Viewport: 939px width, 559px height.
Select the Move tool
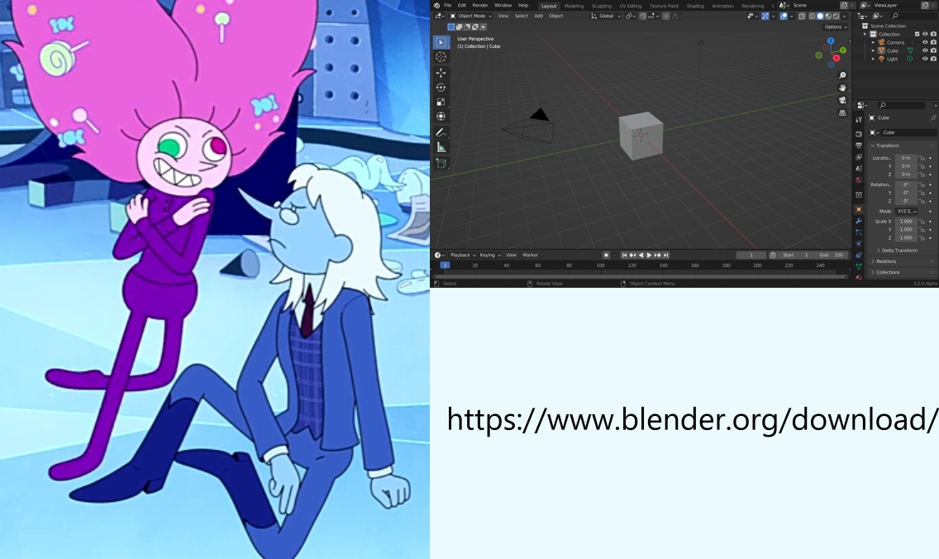coord(441,73)
